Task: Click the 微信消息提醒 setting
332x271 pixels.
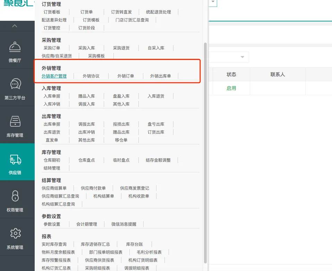Action: coord(124,224)
